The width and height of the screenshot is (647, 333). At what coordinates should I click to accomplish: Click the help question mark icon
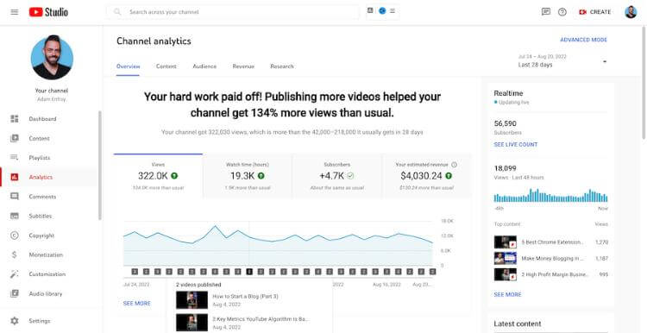point(562,12)
